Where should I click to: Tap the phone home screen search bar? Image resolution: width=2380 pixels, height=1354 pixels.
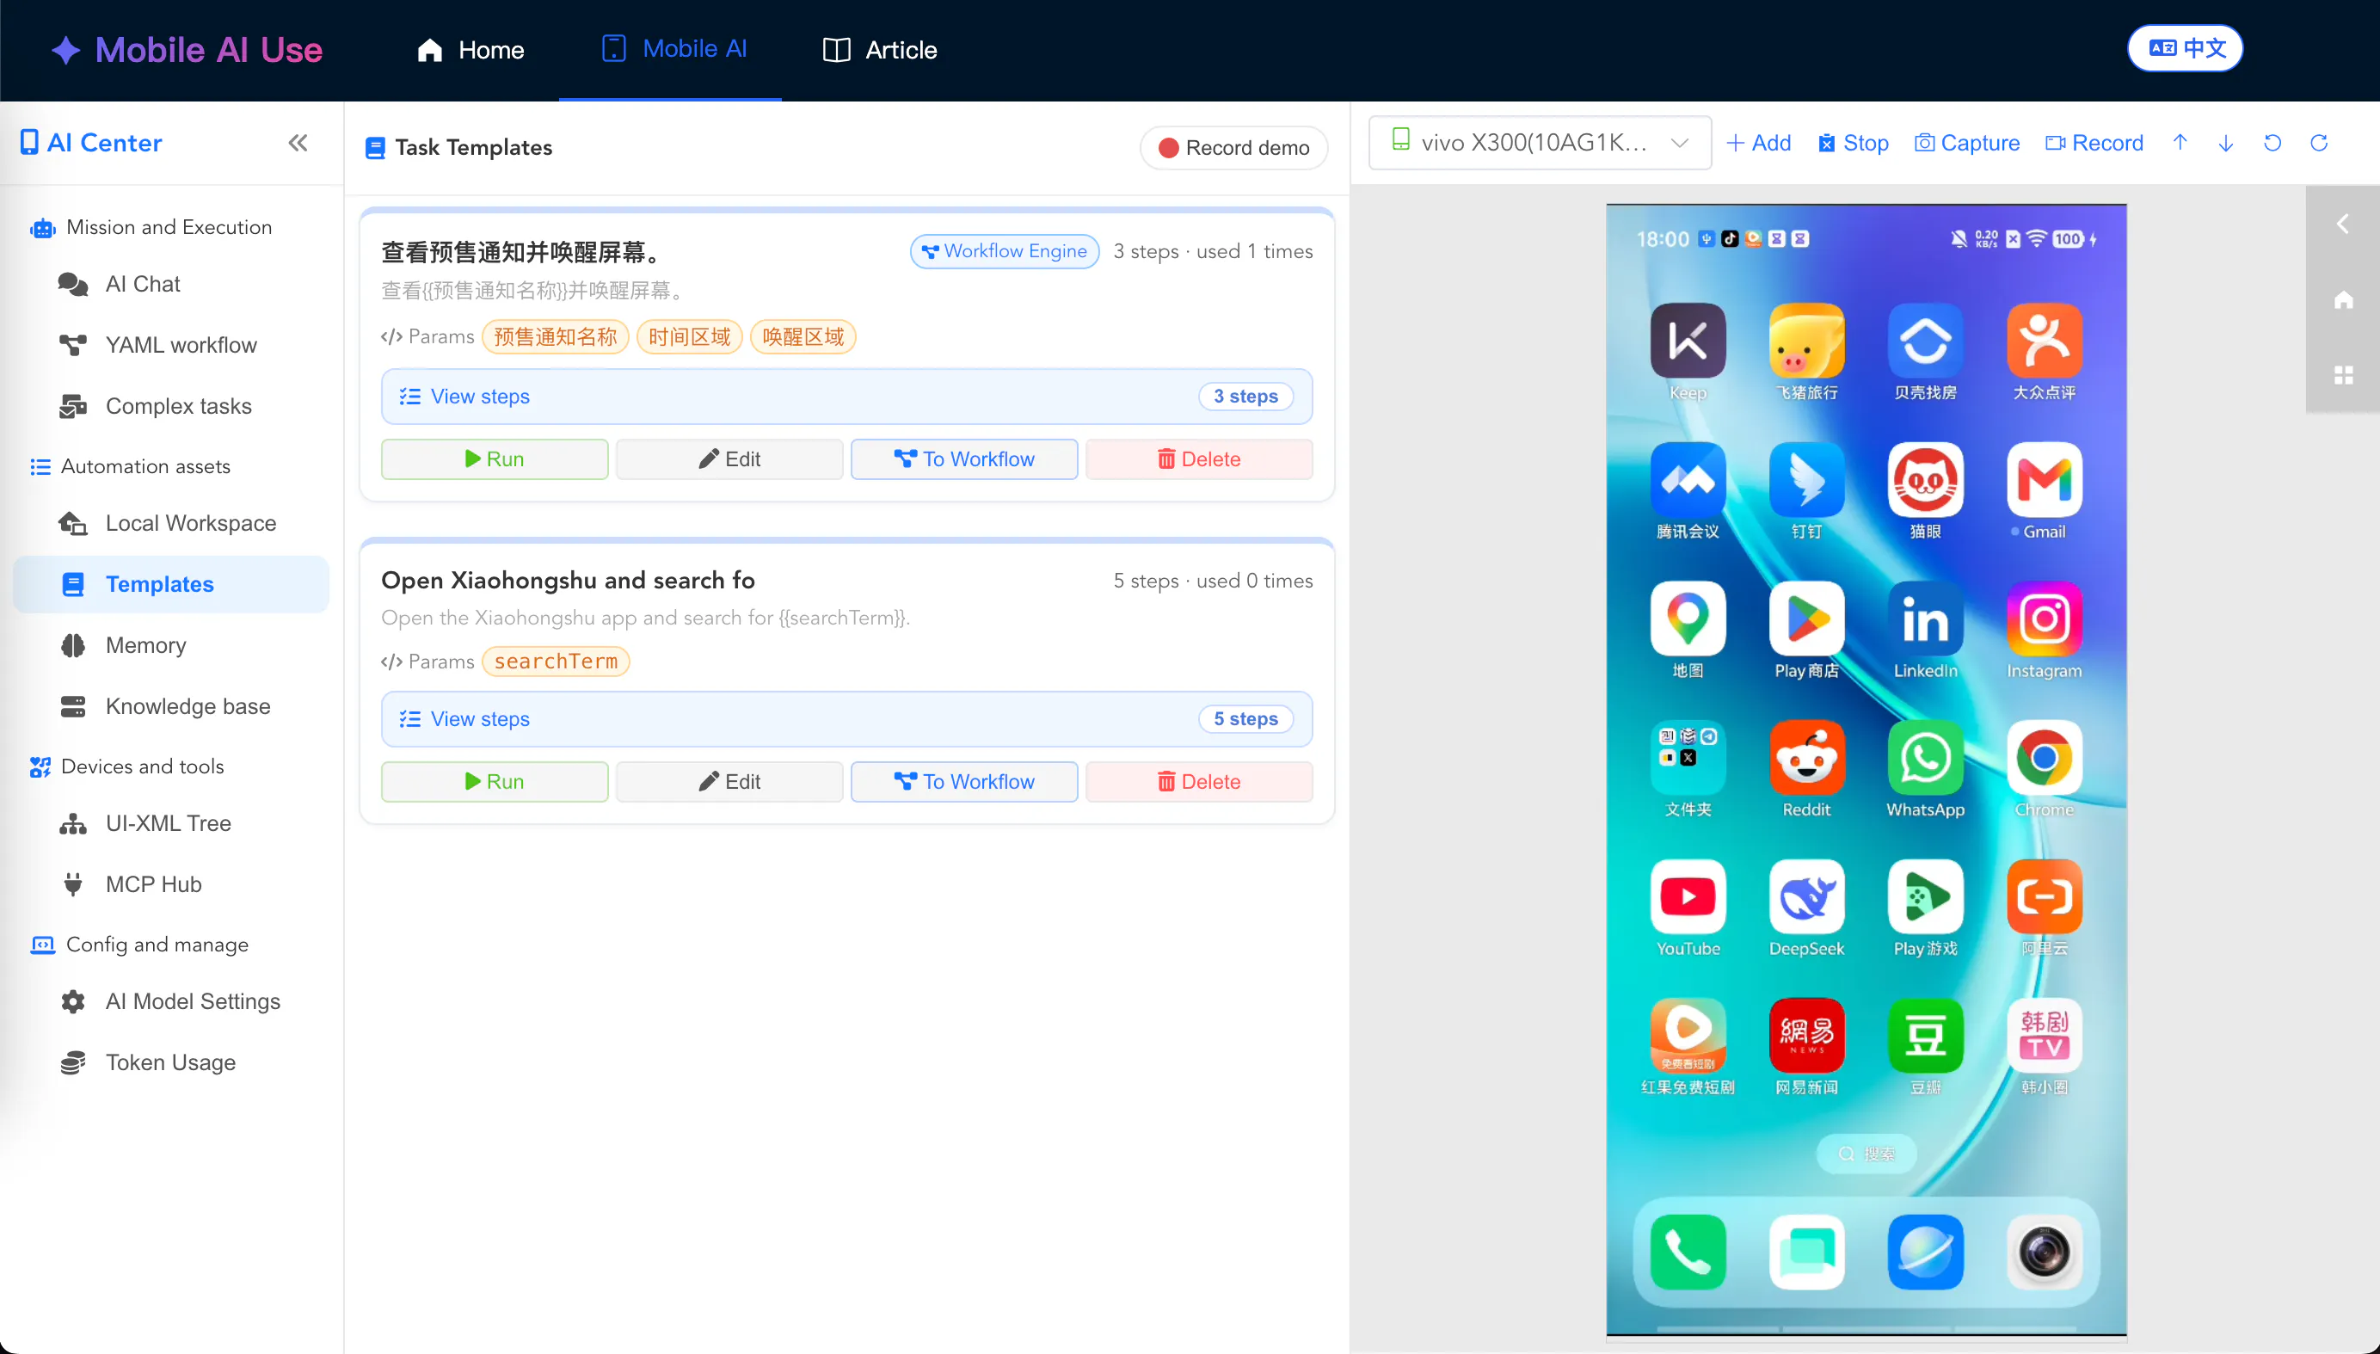[x=1866, y=1153]
